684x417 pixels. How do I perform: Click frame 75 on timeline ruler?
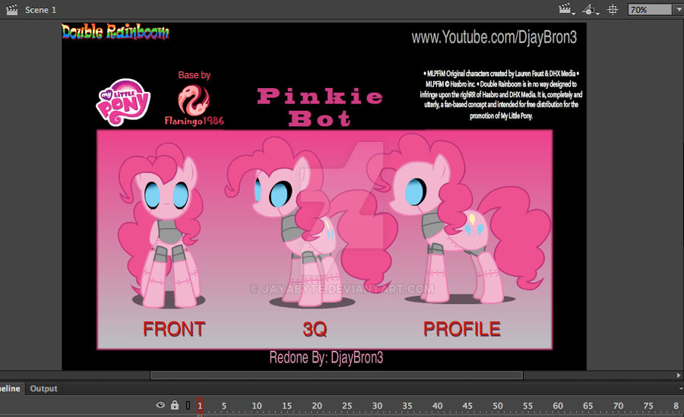click(648, 406)
